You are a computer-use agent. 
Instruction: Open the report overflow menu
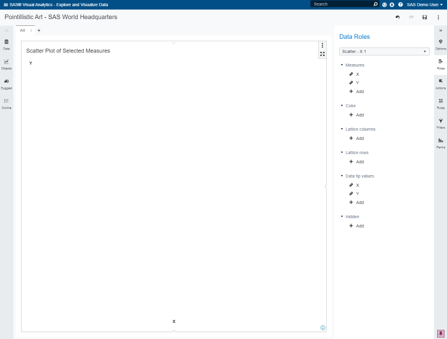point(438,17)
